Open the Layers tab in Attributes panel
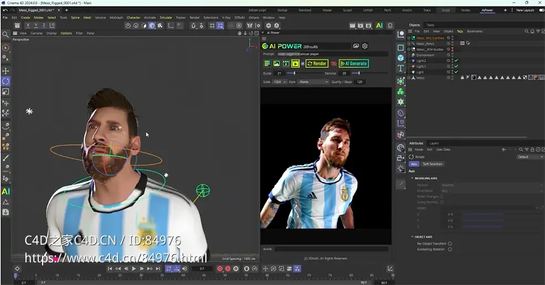545x285 pixels. pyautogui.click(x=434, y=144)
